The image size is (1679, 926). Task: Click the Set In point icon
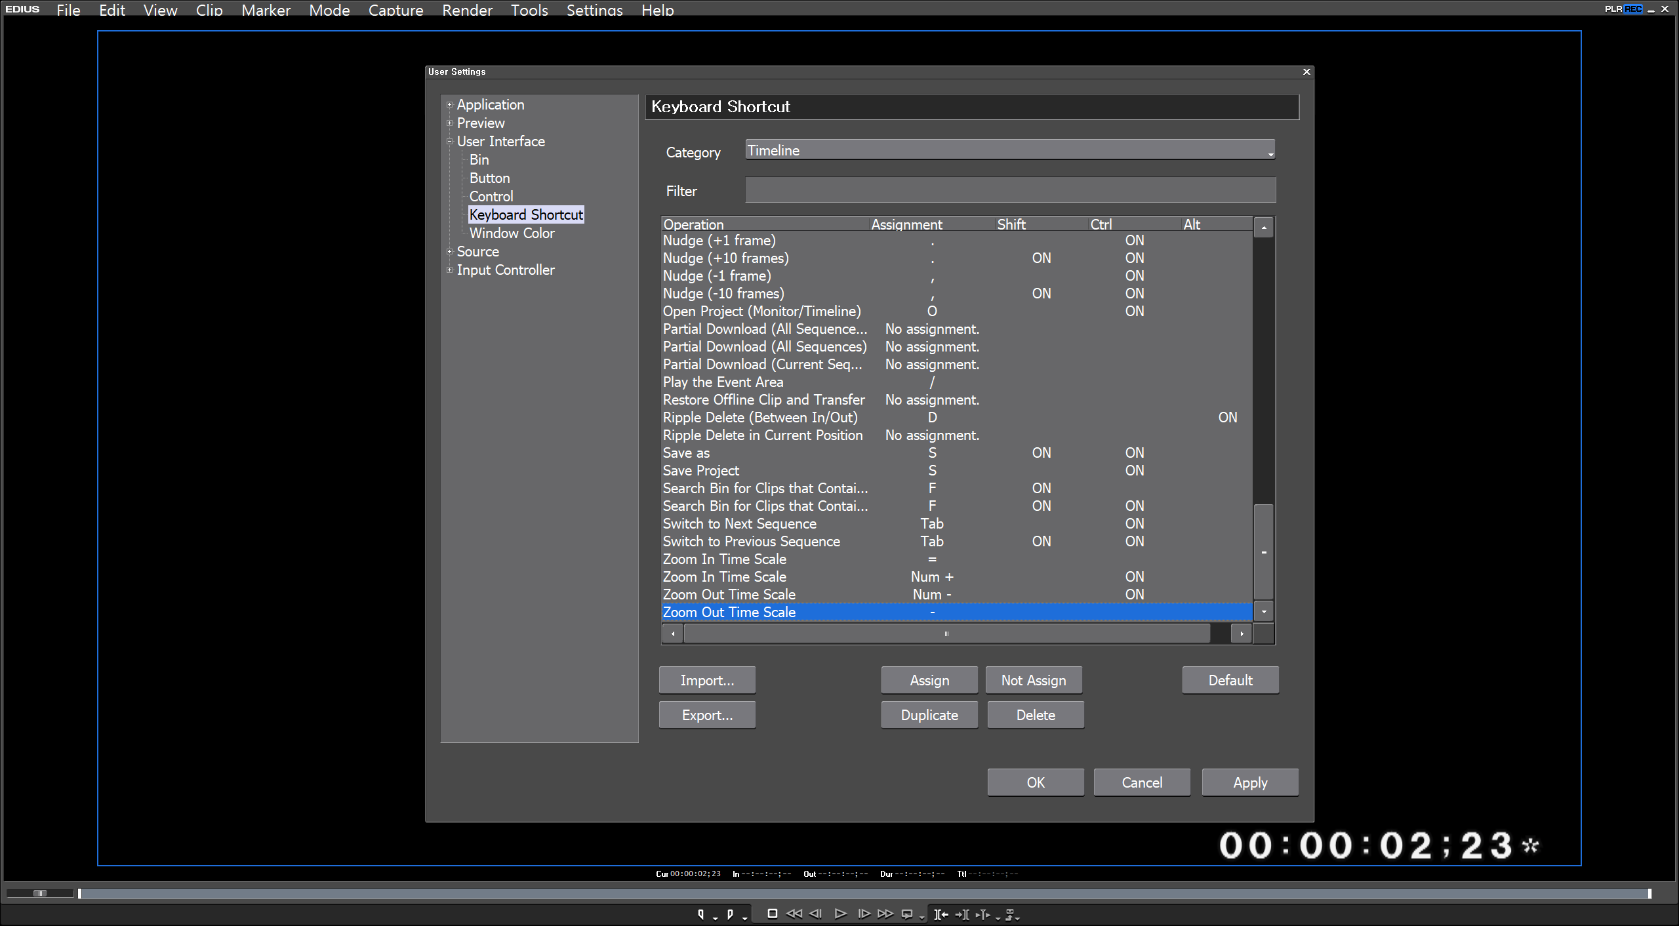[701, 914]
